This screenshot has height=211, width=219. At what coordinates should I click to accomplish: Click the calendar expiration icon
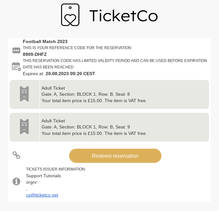click(x=16, y=66)
